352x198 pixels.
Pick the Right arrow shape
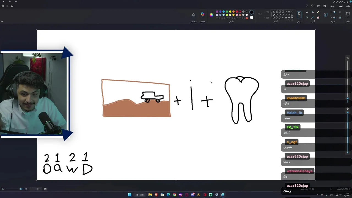[280, 14]
